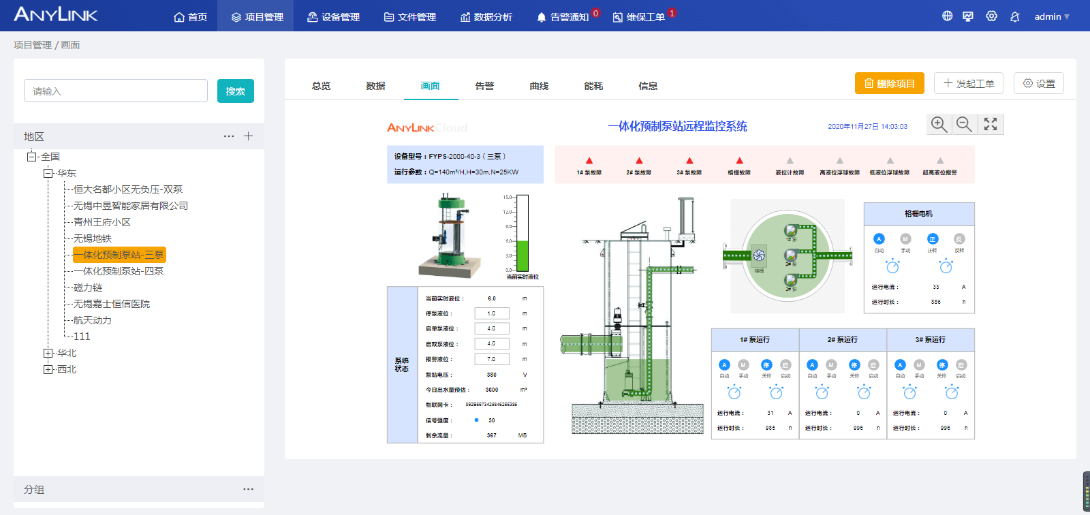Click the language globe icon

[947, 16]
